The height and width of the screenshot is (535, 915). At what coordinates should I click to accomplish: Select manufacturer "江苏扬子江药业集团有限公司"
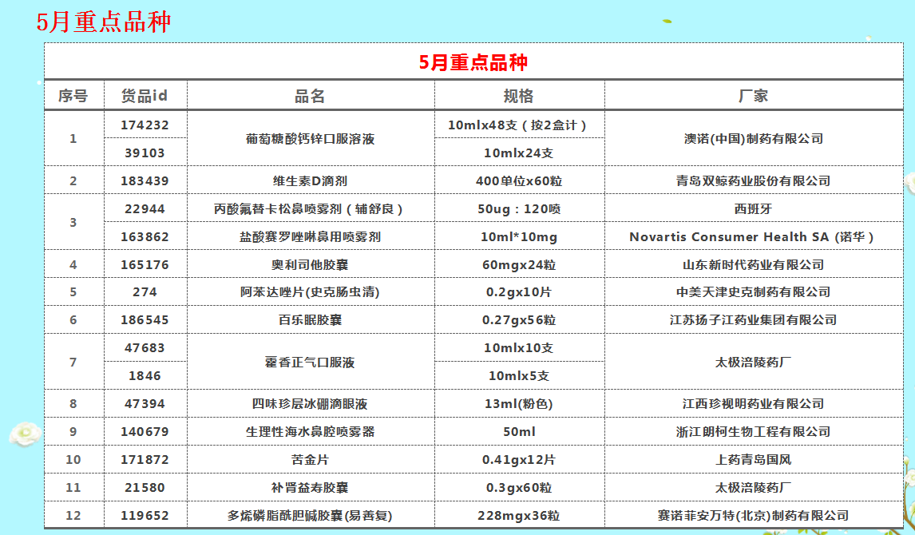(x=754, y=319)
